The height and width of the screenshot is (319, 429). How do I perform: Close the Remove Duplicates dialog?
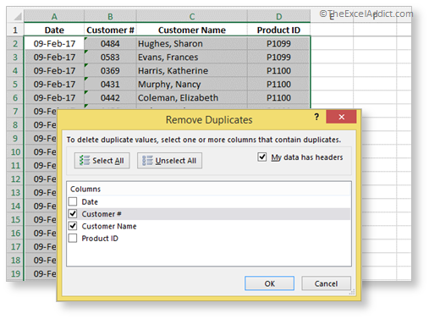click(341, 117)
